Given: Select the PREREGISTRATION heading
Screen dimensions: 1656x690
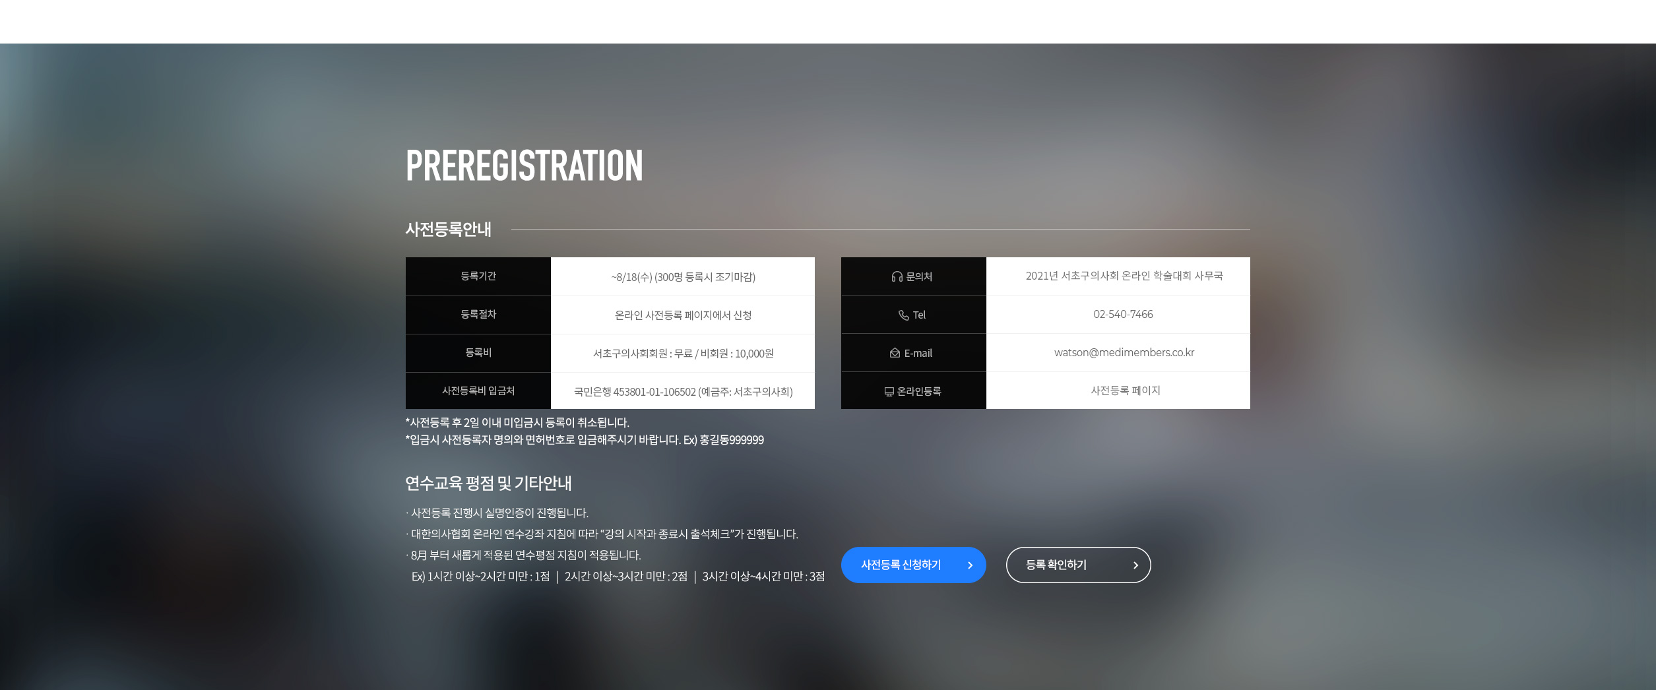Looking at the screenshot, I should pos(524,165).
